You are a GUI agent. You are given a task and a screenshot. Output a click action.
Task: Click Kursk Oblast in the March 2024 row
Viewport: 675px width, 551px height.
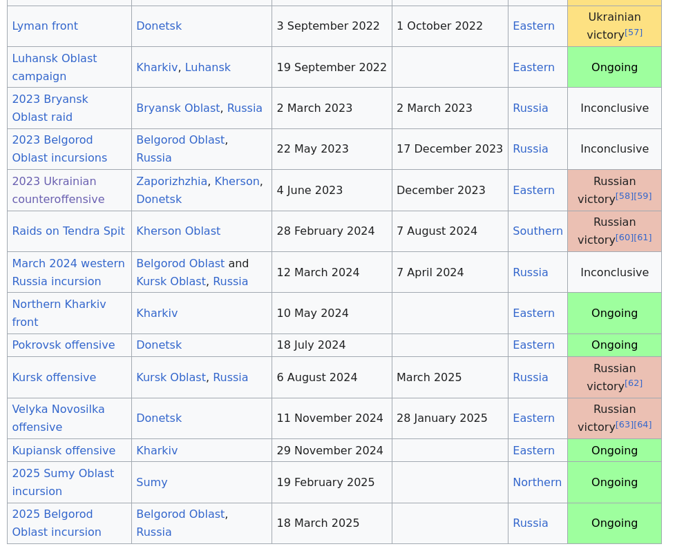tap(171, 282)
